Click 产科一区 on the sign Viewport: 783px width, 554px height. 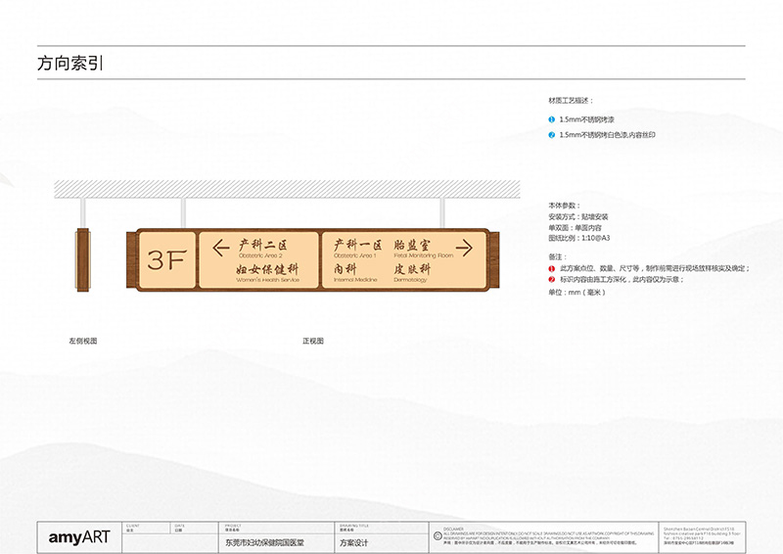click(358, 245)
